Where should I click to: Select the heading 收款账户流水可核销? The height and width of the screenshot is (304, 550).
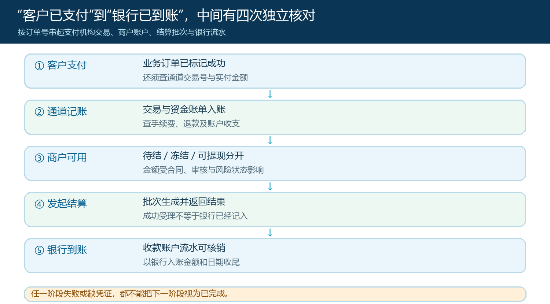(x=184, y=248)
